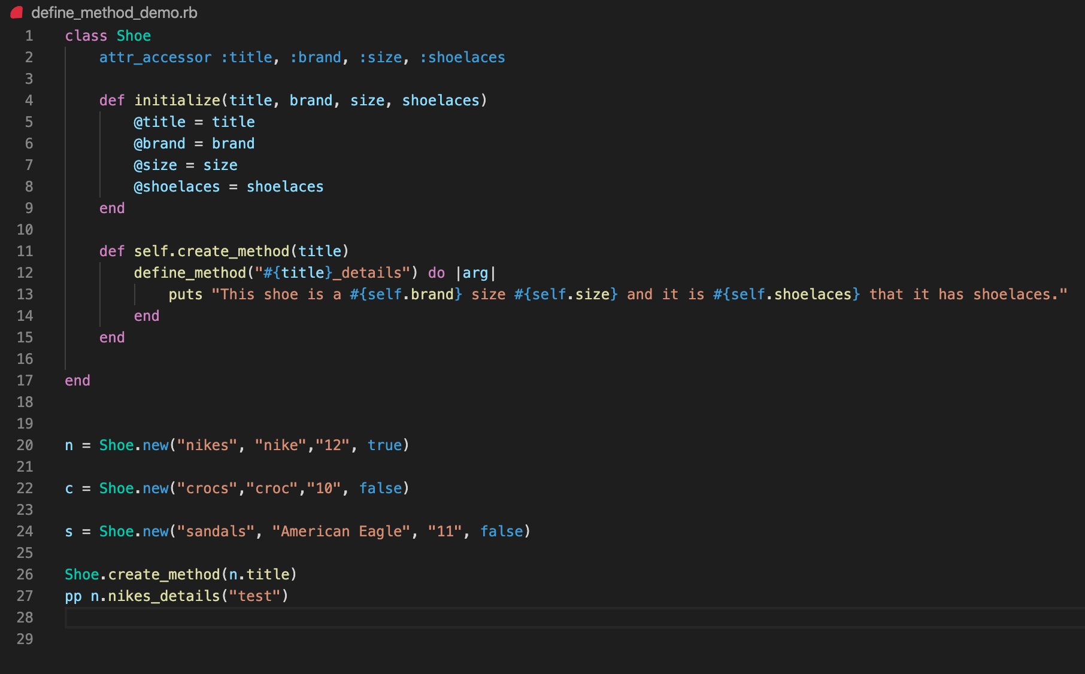Click self.create_method definition on line 11

pyautogui.click(x=212, y=251)
